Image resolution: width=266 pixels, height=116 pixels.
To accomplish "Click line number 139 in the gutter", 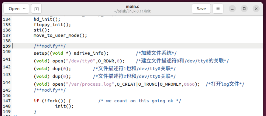I will coord(7,46).
